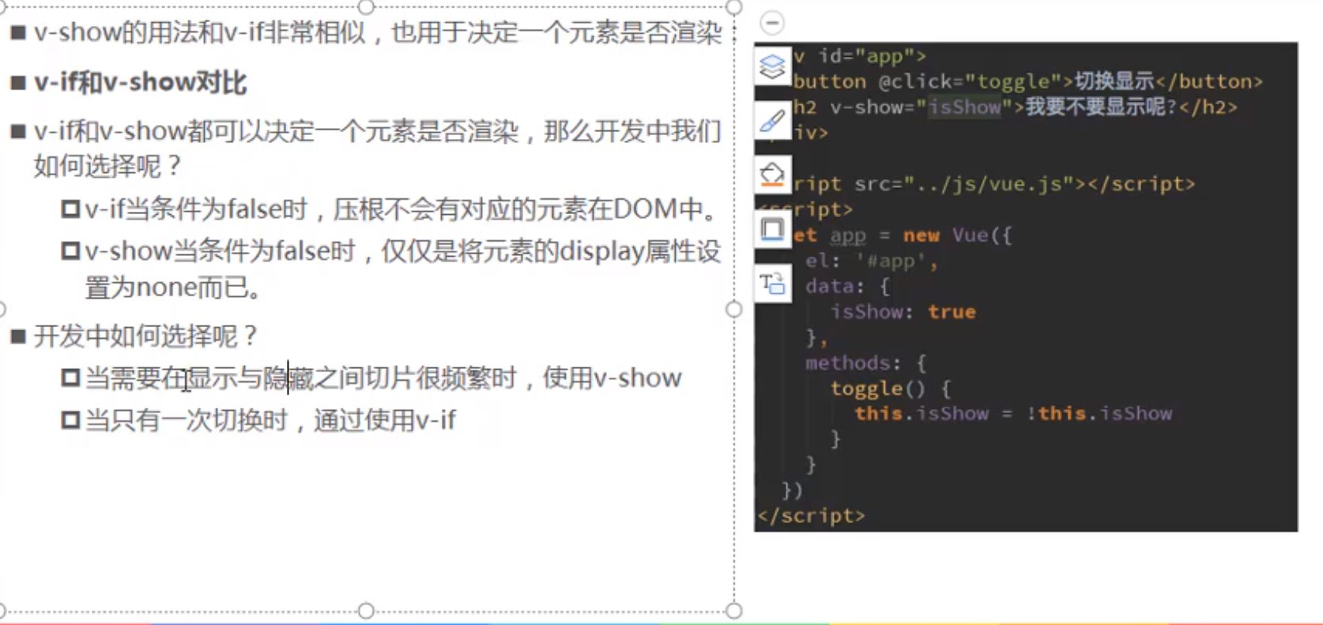Click the code line "toggle() {"
The image size is (1323, 625).
891,388
